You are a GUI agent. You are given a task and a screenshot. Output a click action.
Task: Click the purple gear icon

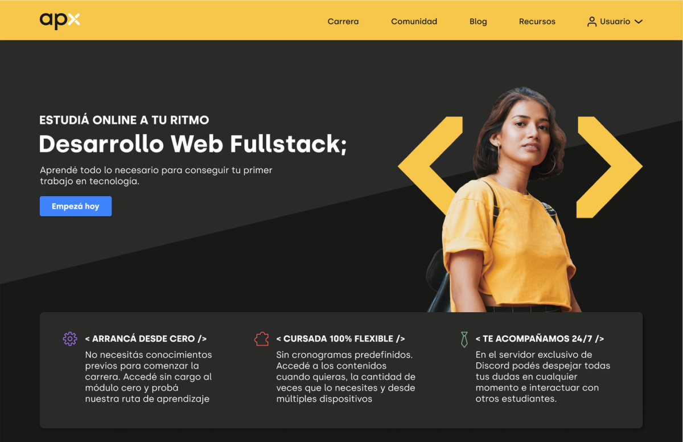(70, 339)
